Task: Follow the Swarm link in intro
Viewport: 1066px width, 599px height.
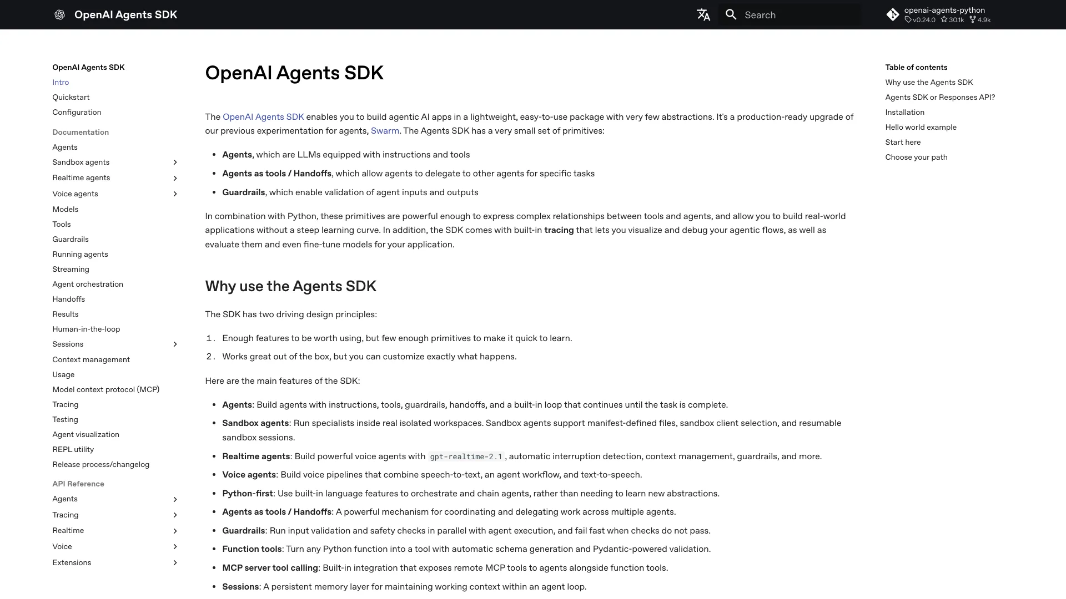Action: click(385, 131)
